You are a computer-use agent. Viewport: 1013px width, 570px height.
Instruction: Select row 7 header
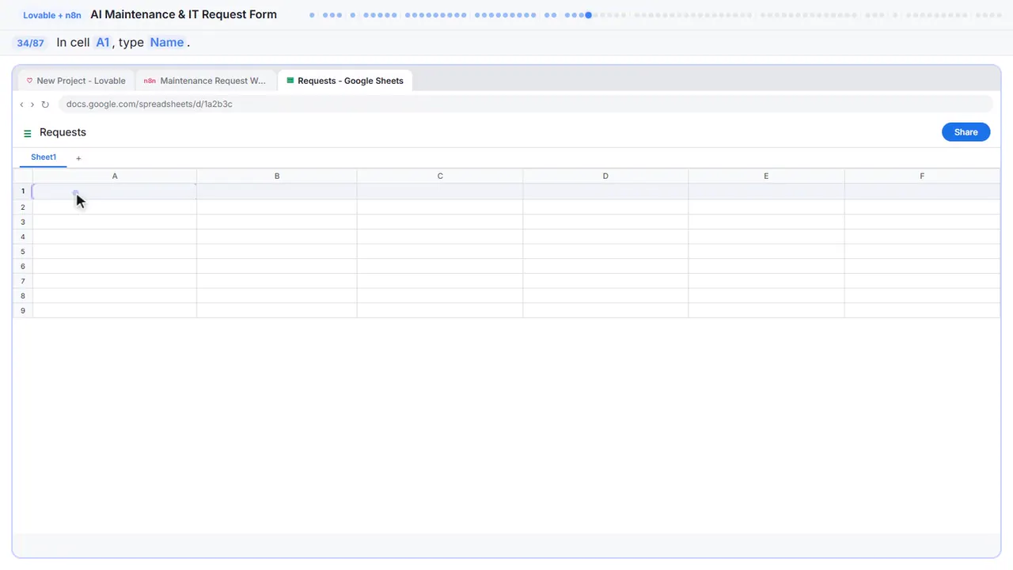coord(23,281)
